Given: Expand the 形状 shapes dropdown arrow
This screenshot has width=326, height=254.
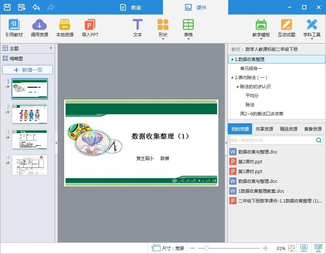Looking at the screenshot, I should coord(163,38).
